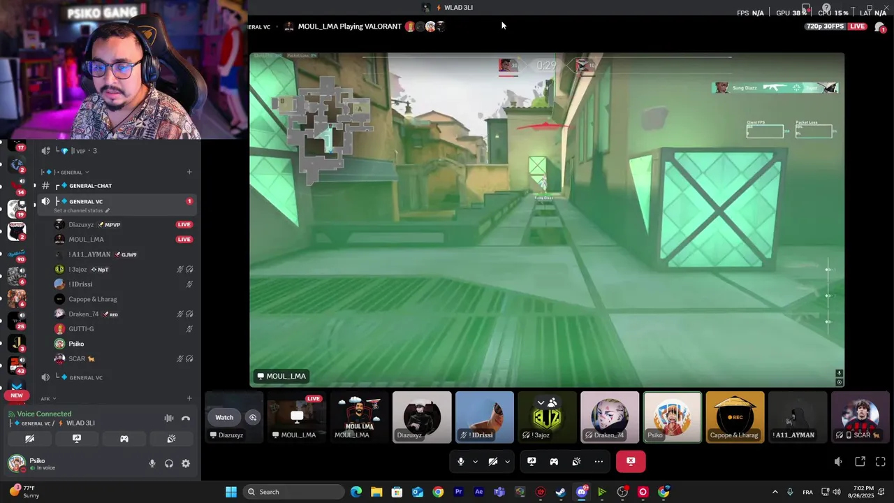
Task: Add channel to GENERAL category plus
Action: tap(189, 172)
